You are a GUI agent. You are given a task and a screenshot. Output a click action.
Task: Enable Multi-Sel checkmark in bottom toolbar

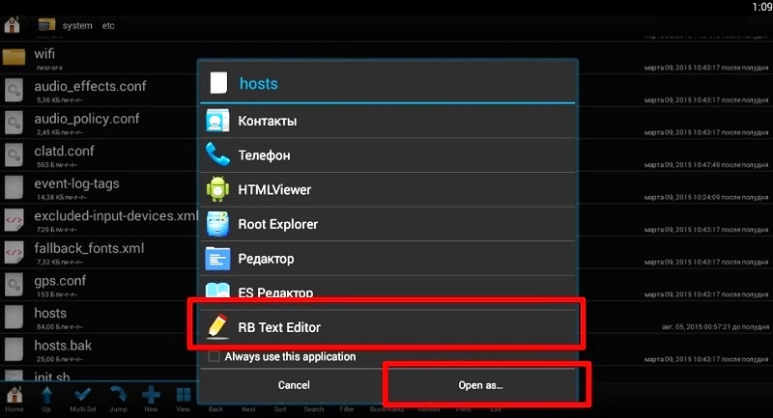point(82,399)
